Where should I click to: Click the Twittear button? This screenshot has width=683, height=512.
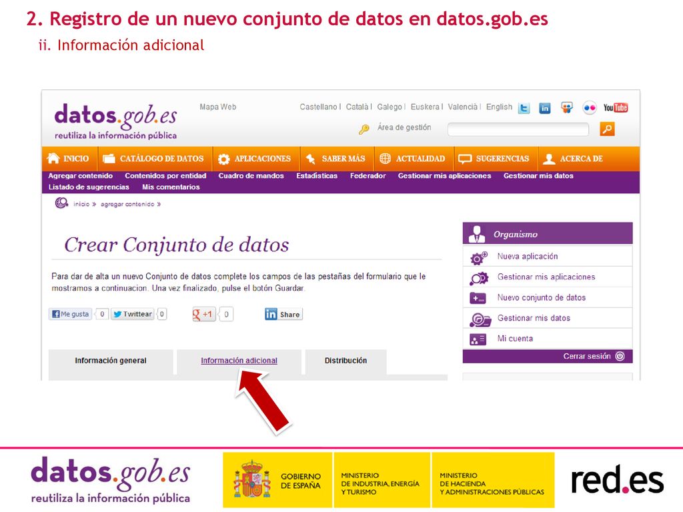coord(133,314)
